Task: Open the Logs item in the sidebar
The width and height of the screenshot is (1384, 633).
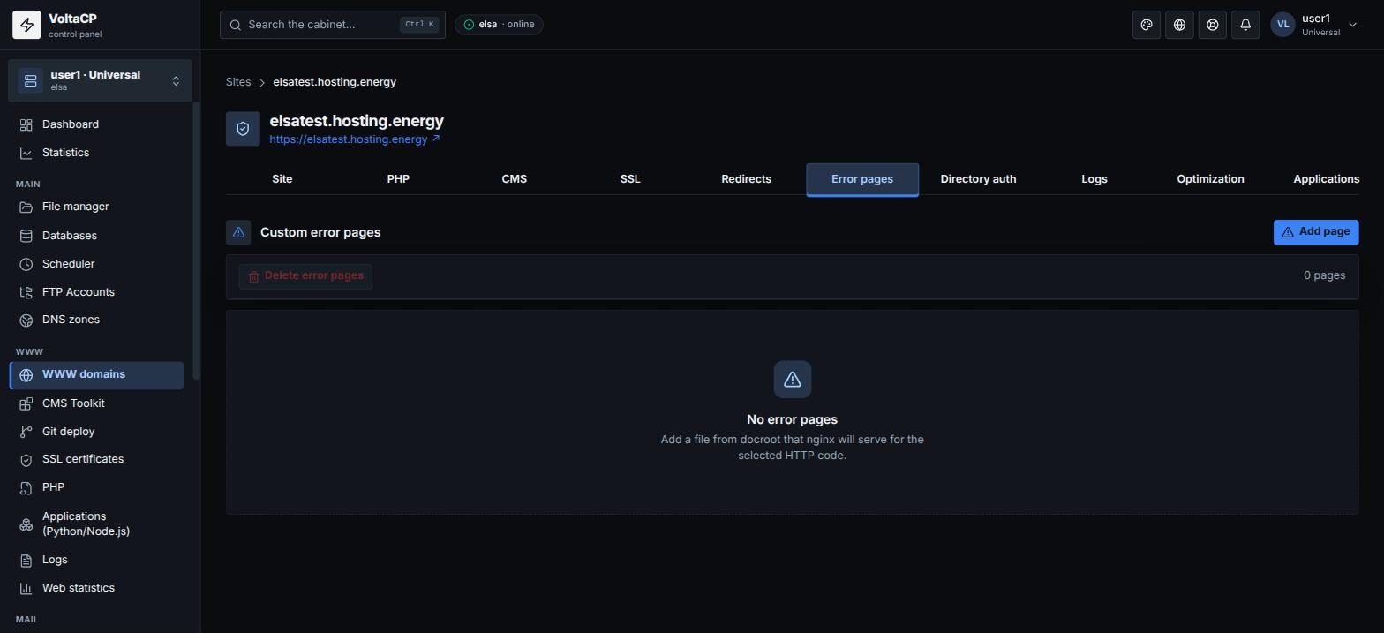Action: 97,560
